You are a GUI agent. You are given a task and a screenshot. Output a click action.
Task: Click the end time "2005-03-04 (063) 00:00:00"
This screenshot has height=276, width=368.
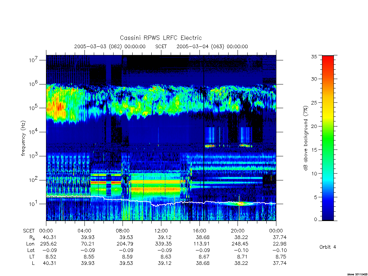(212, 46)
